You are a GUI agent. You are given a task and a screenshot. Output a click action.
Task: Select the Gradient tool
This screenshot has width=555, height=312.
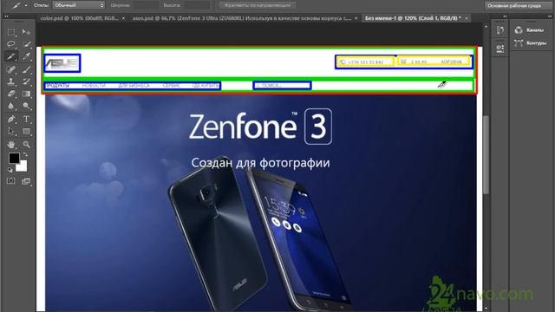pyautogui.click(x=26, y=94)
